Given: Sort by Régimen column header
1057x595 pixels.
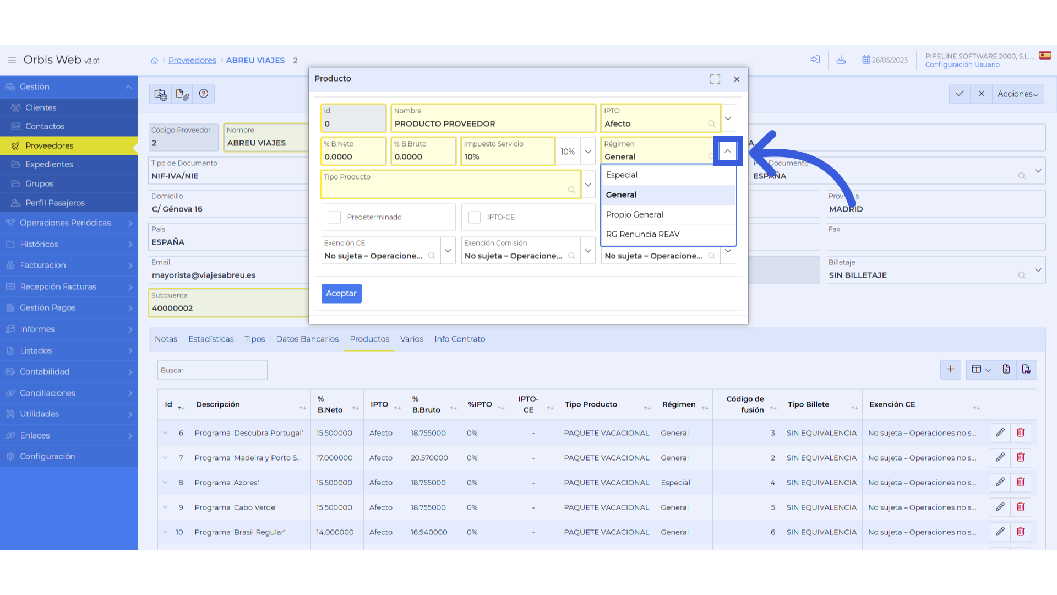Looking at the screenshot, I should (x=684, y=404).
